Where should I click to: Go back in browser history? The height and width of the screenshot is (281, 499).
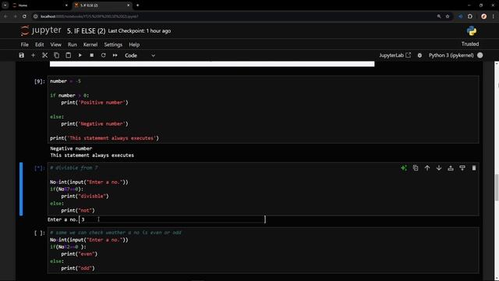pos(5,16)
